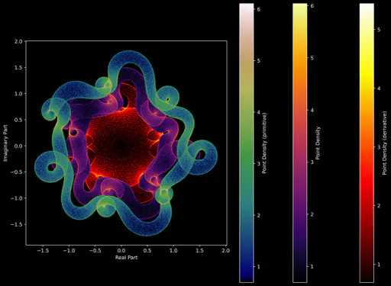The width and height of the screenshot is (391, 286).
Task: Click tick 5 on the middle Point Density colorbar
Action: pos(312,58)
